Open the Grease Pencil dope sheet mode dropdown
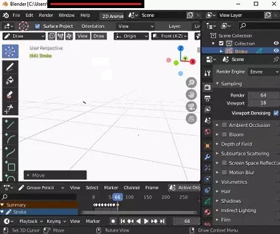 [41, 188]
